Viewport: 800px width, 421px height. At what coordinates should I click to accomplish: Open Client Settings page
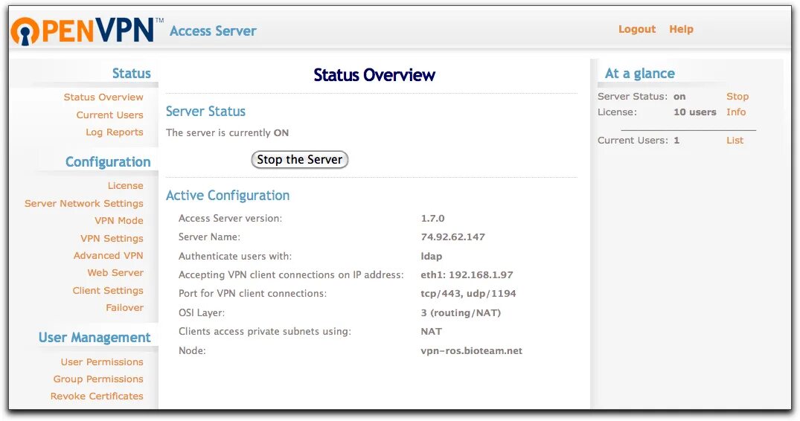108,291
